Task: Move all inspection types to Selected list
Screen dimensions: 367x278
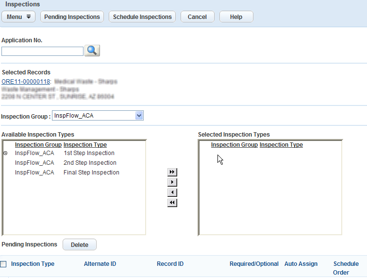Action: pos(172,172)
